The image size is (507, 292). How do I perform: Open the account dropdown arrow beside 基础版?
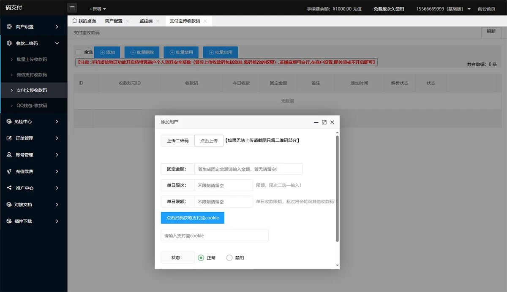tap(469, 9)
